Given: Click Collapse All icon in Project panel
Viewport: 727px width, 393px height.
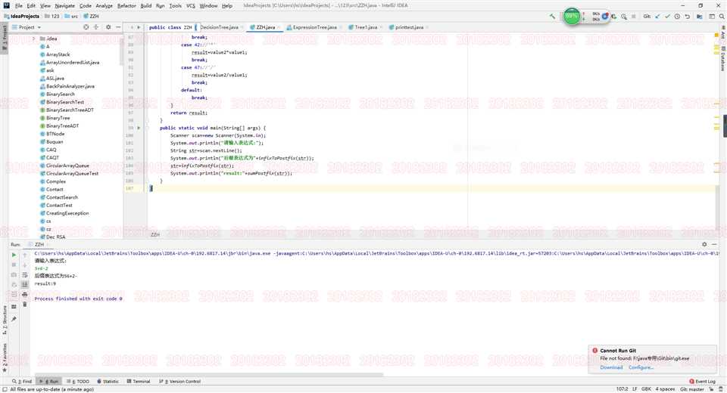Looking at the screenshot, I should click(96, 27).
